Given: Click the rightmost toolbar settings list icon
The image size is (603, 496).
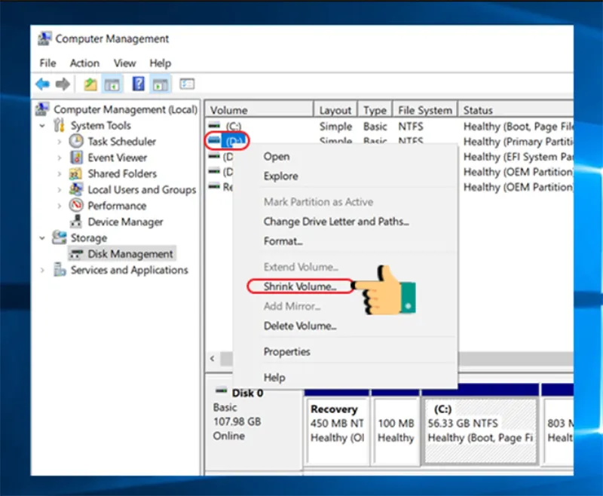Looking at the screenshot, I should [187, 84].
